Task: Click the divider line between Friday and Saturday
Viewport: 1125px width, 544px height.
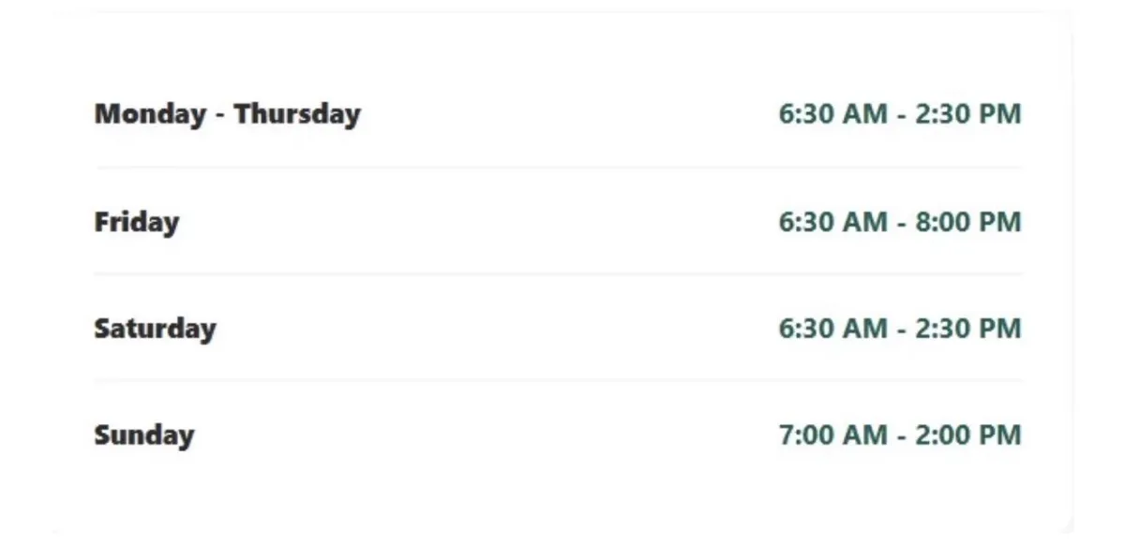Action: [559, 274]
